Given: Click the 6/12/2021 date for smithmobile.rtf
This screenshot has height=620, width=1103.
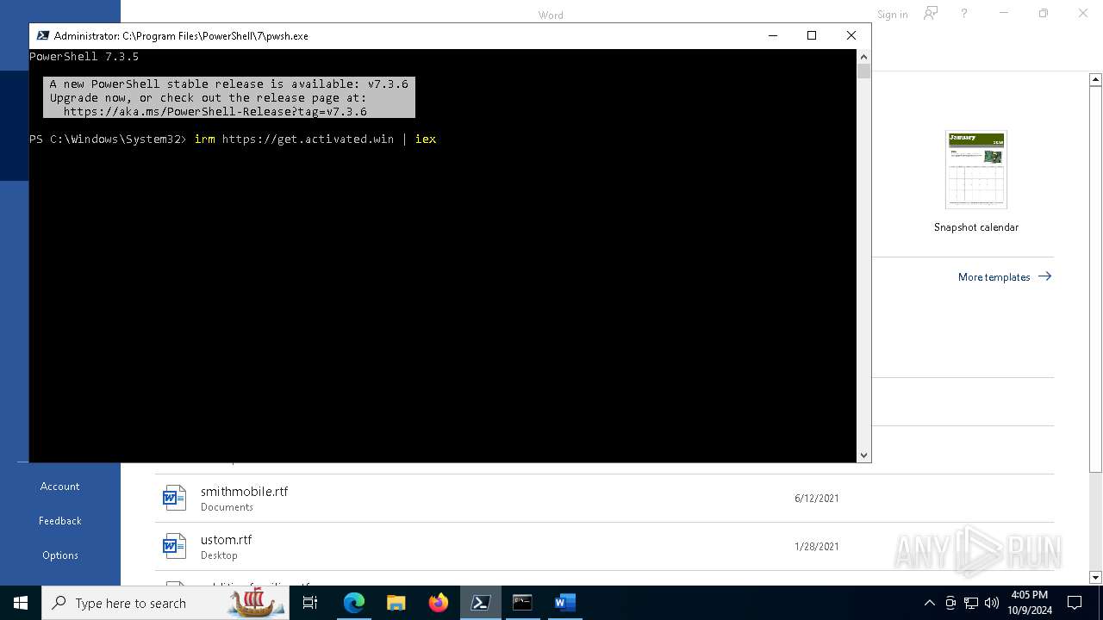Looking at the screenshot, I should tap(816, 499).
